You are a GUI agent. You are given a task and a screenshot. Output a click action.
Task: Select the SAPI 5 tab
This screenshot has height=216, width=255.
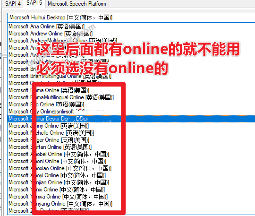click(34, 3)
